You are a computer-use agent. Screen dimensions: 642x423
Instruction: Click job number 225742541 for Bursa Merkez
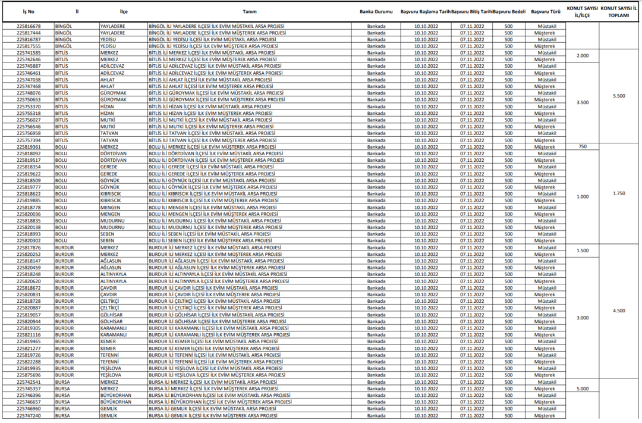point(28,382)
